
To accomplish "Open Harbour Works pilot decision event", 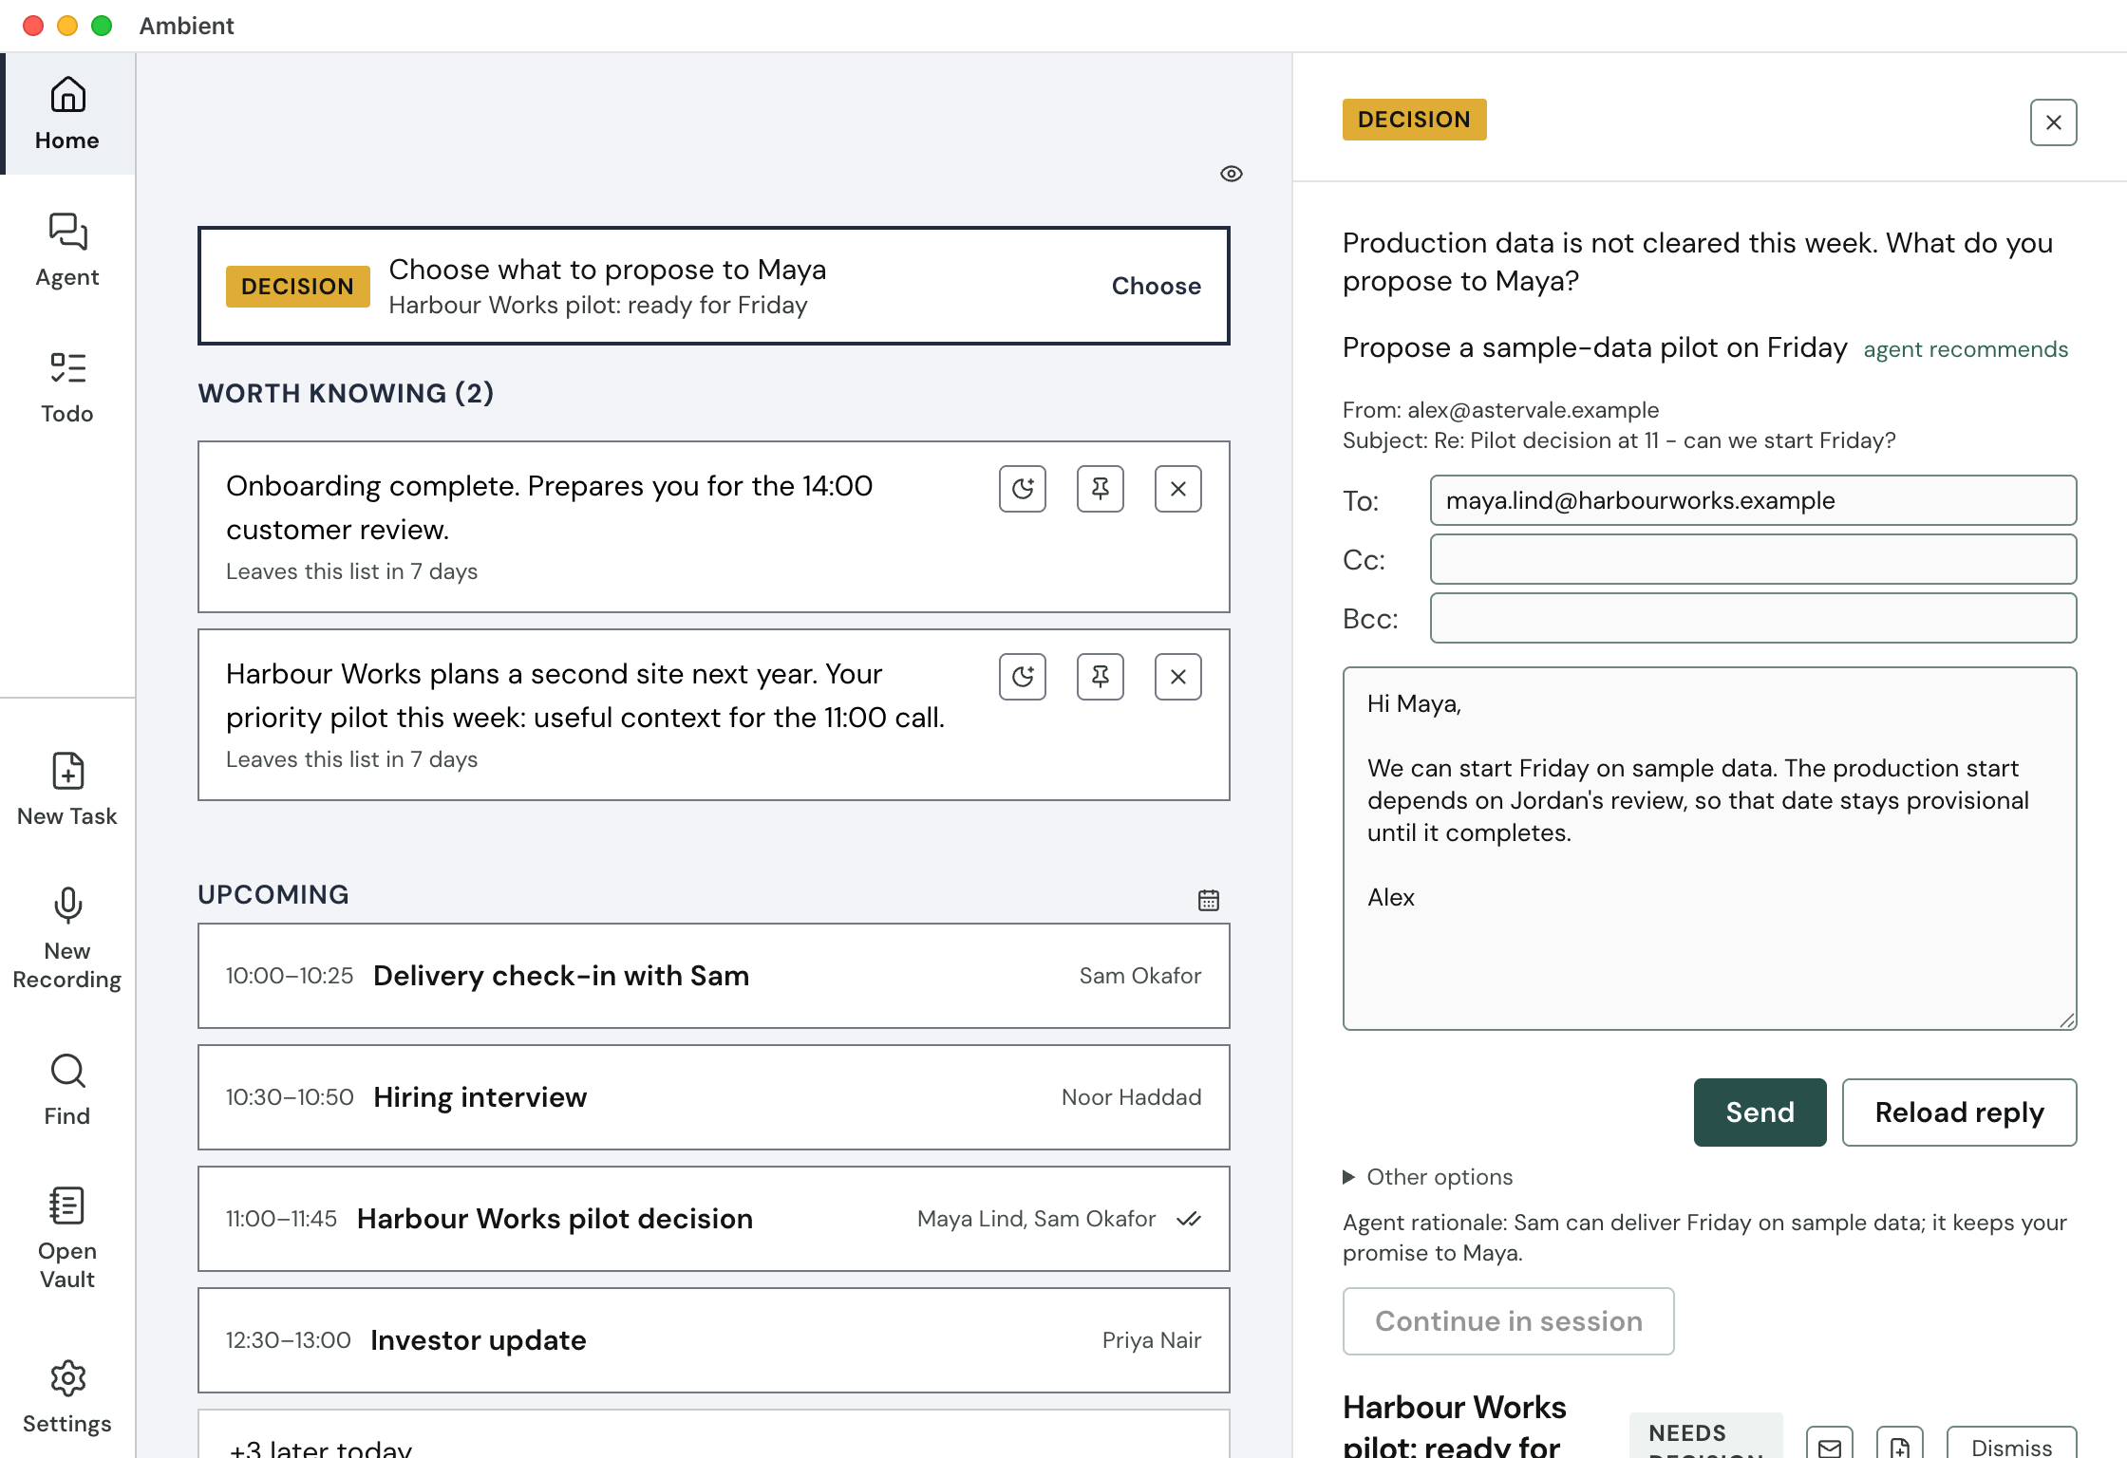I will pyautogui.click(x=713, y=1219).
